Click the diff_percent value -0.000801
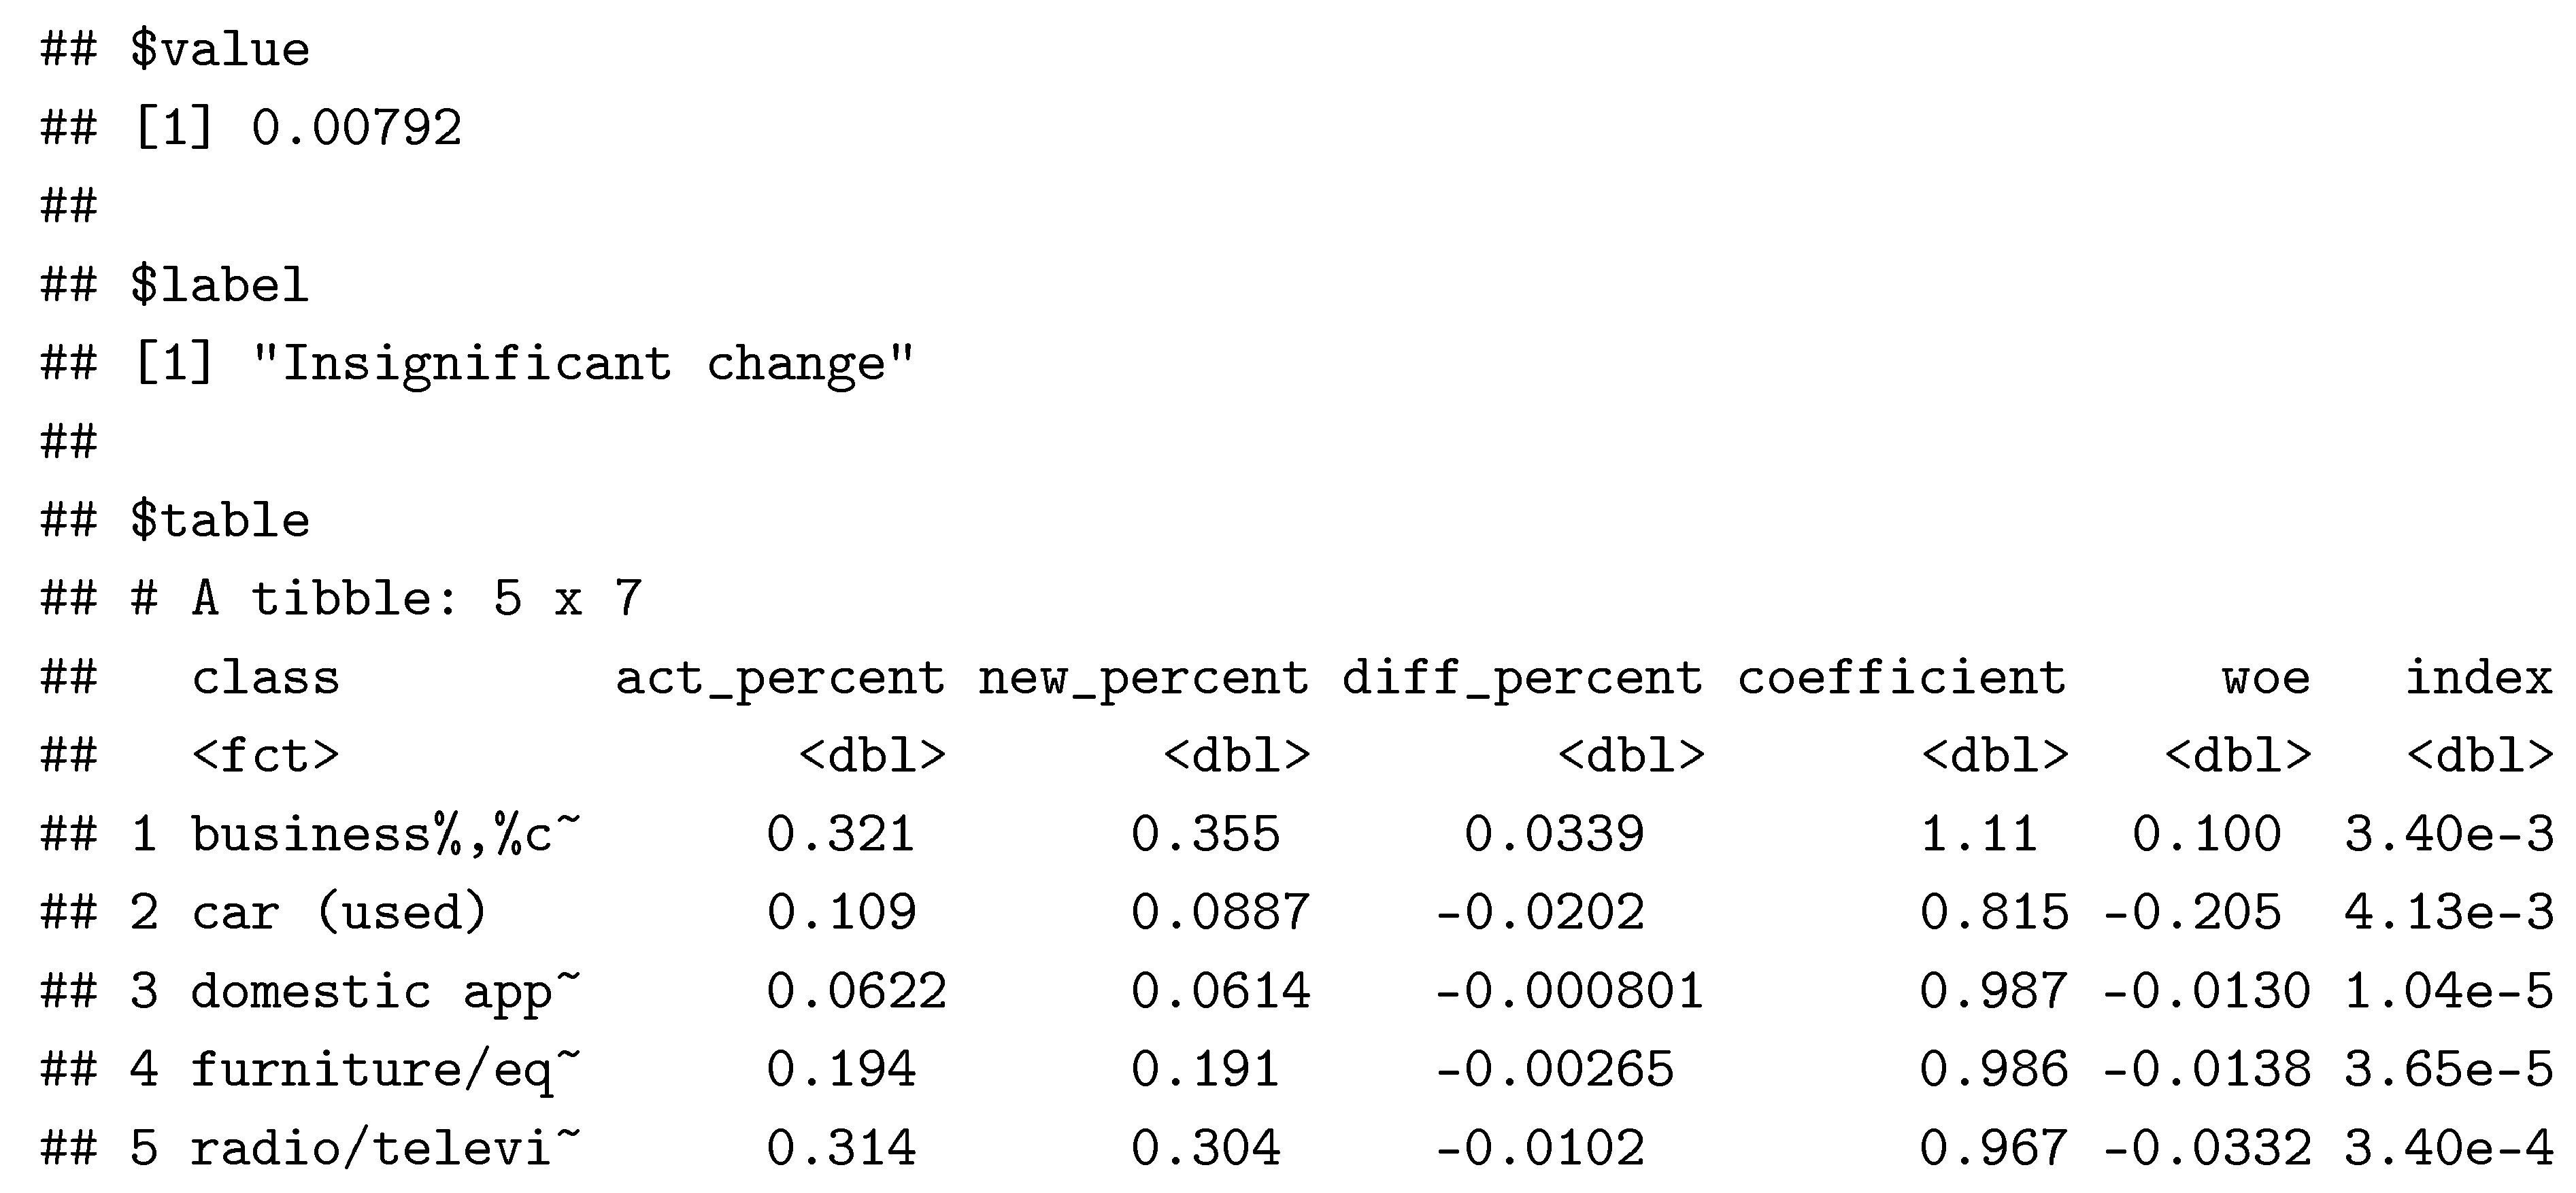This screenshot has width=2576, height=1193. click(x=1568, y=991)
